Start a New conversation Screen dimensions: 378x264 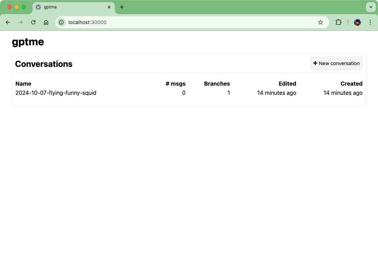[x=336, y=63]
